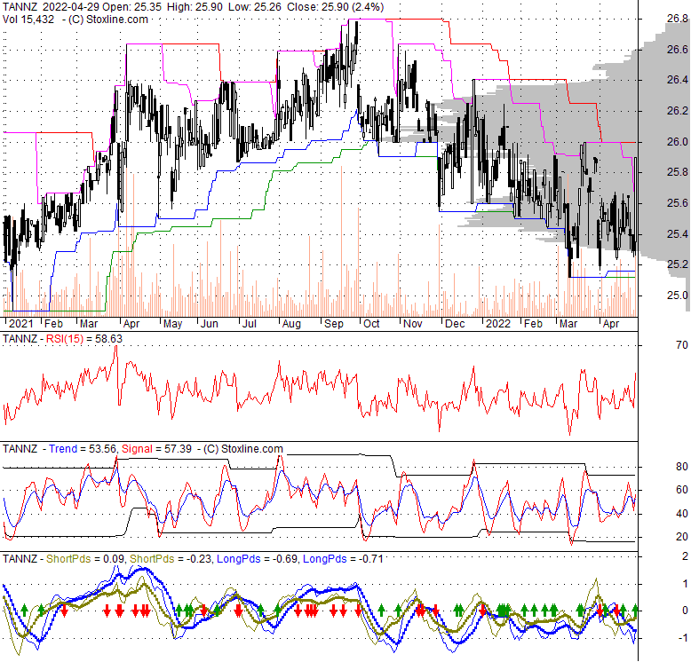Click the Trend value 53.56
The width and height of the screenshot is (691, 662).
(x=102, y=449)
